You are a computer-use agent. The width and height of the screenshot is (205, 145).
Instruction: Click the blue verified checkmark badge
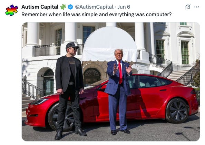point(70,7)
